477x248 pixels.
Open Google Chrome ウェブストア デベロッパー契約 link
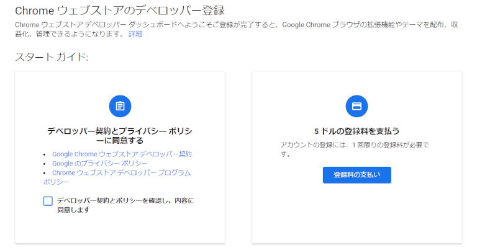click(x=122, y=154)
